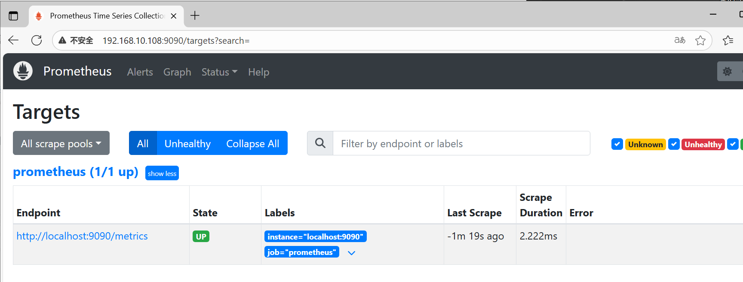Click the Prometheus favicon on the tab
The width and height of the screenshot is (743, 282).
point(39,16)
